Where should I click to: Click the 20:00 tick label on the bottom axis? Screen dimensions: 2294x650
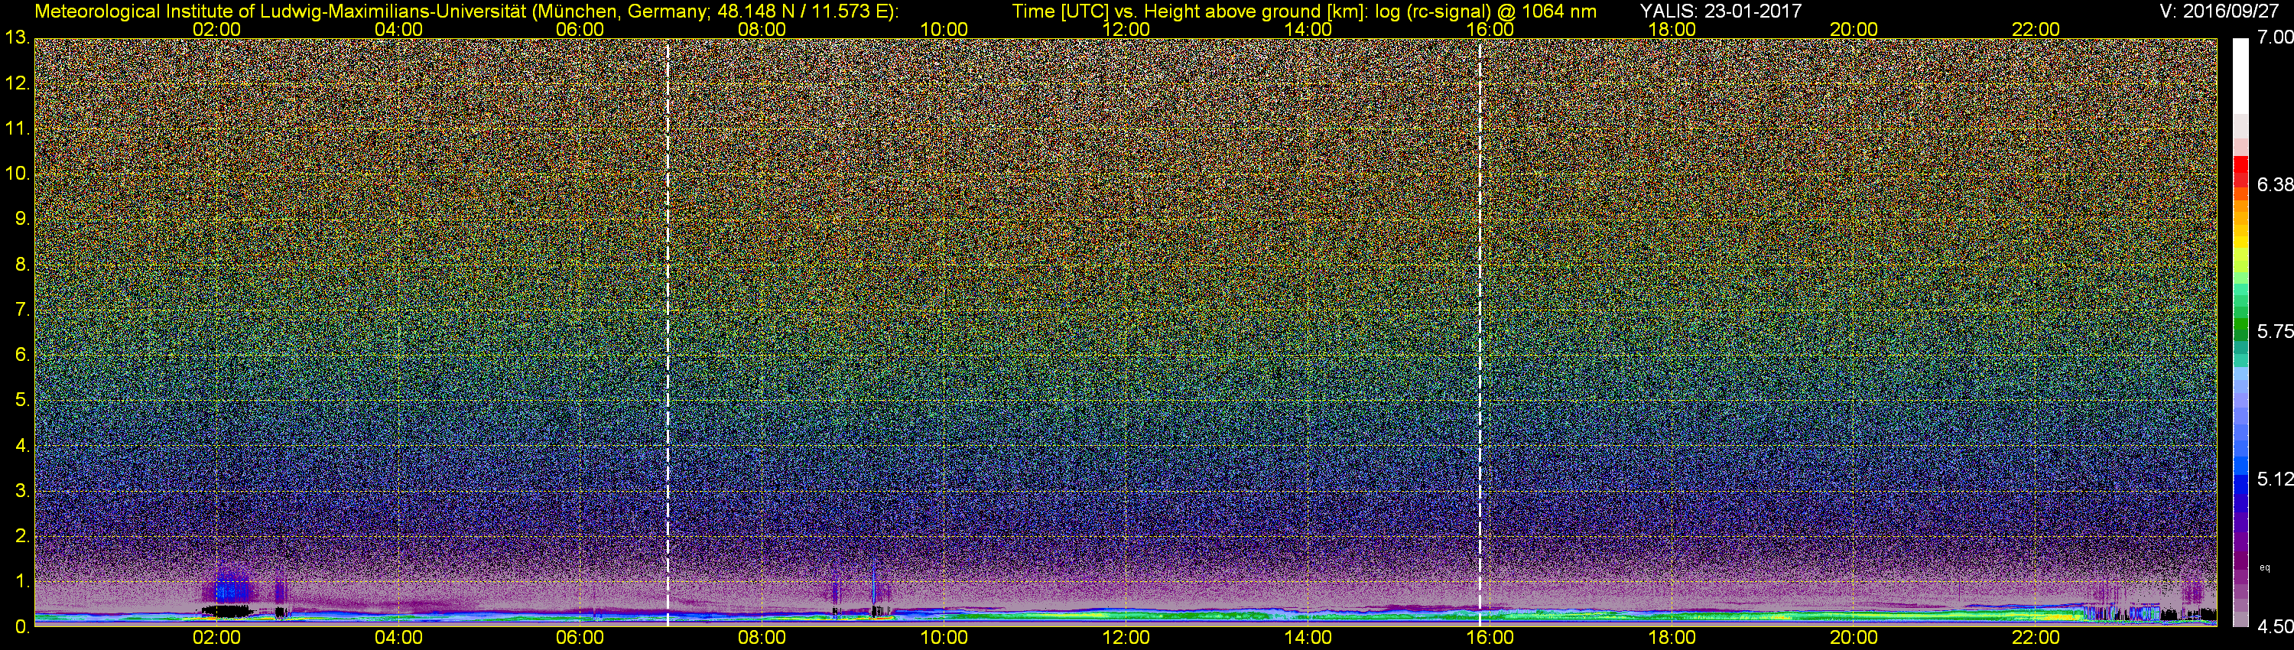[x=1854, y=638]
